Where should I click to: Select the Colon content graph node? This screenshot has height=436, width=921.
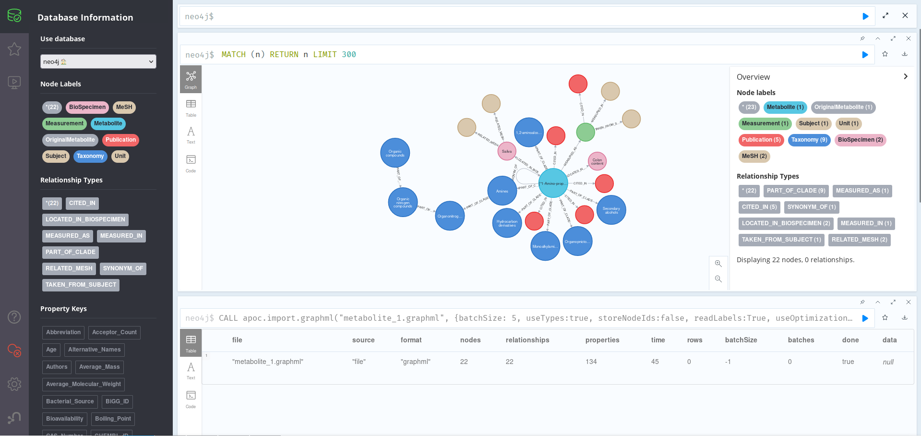tap(597, 161)
